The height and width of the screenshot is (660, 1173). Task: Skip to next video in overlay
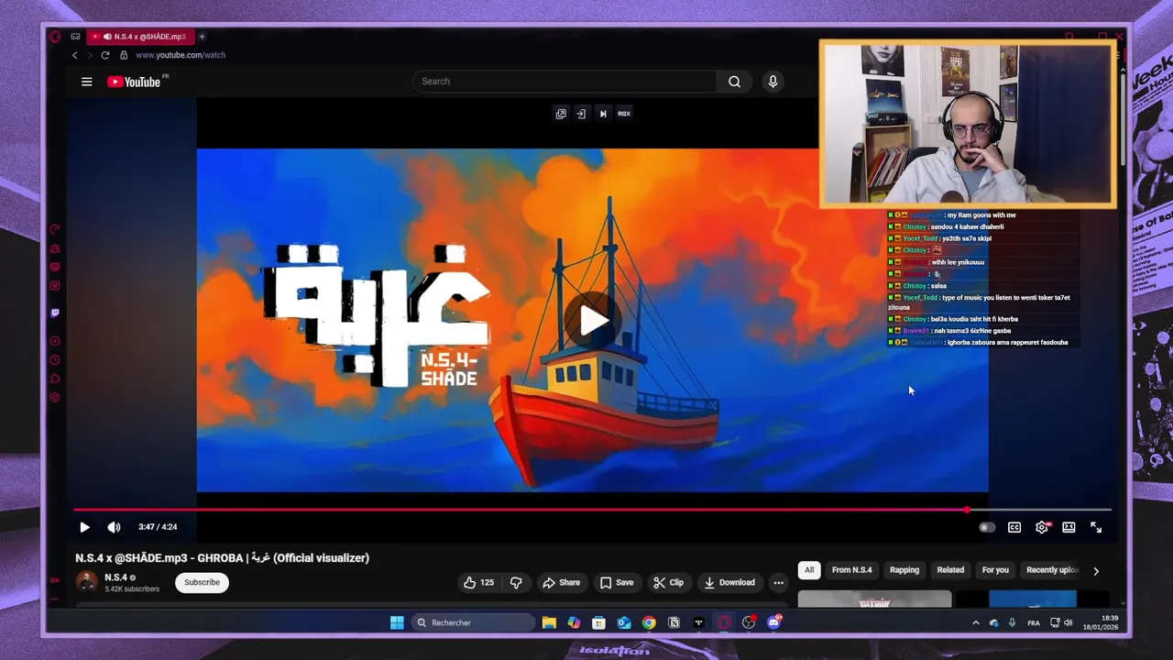tap(603, 114)
